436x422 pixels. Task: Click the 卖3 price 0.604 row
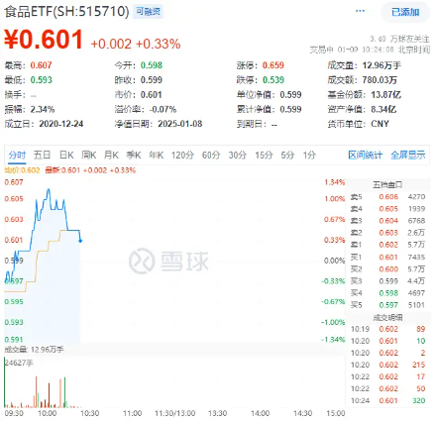click(387, 221)
